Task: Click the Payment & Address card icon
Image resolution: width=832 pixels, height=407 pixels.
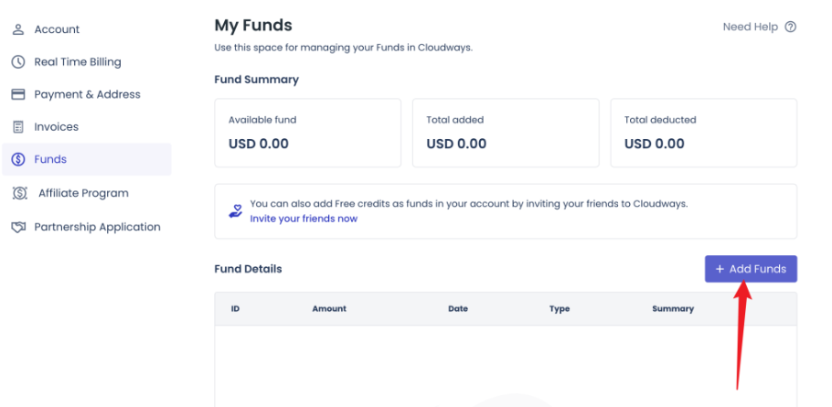Action: pos(17,94)
